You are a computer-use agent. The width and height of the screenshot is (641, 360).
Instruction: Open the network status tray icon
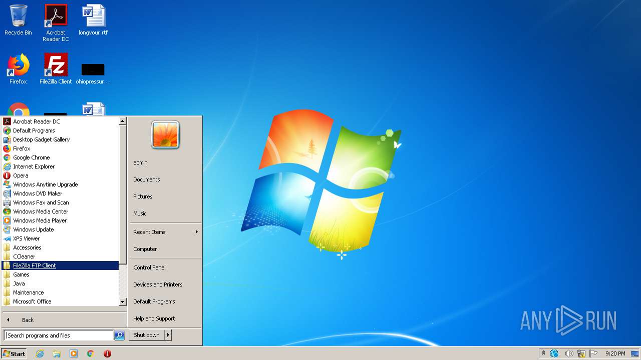tap(581, 353)
